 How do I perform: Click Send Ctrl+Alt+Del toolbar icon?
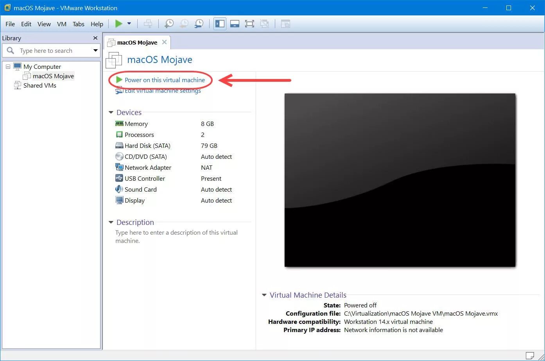click(148, 24)
